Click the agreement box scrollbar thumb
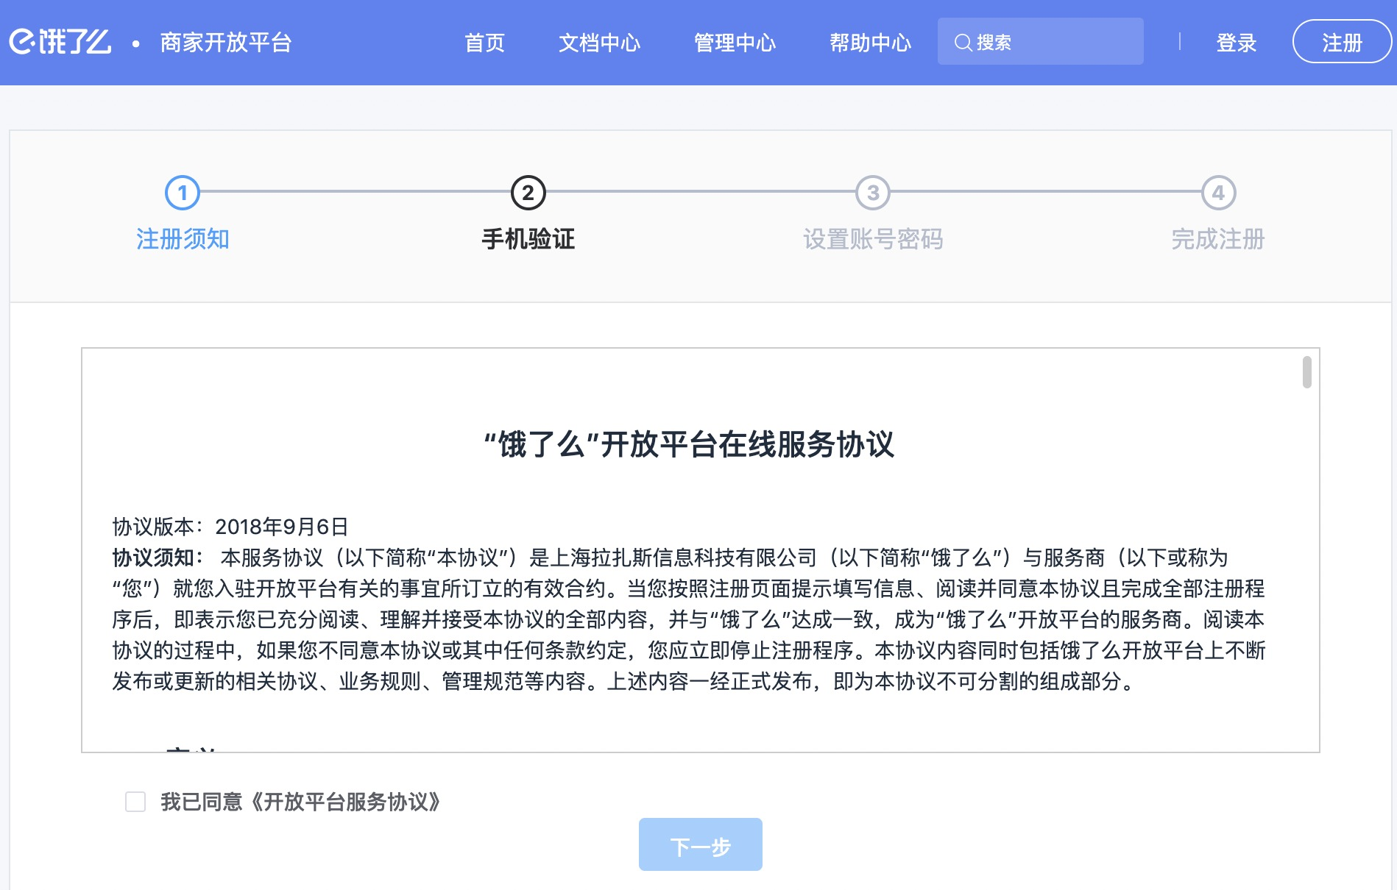 pos(1306,372)
